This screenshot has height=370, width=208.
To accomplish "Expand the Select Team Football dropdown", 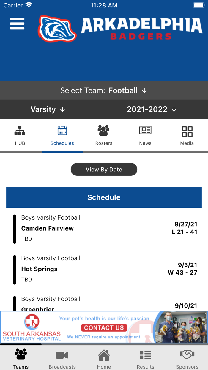I will [x=104, y=90].
